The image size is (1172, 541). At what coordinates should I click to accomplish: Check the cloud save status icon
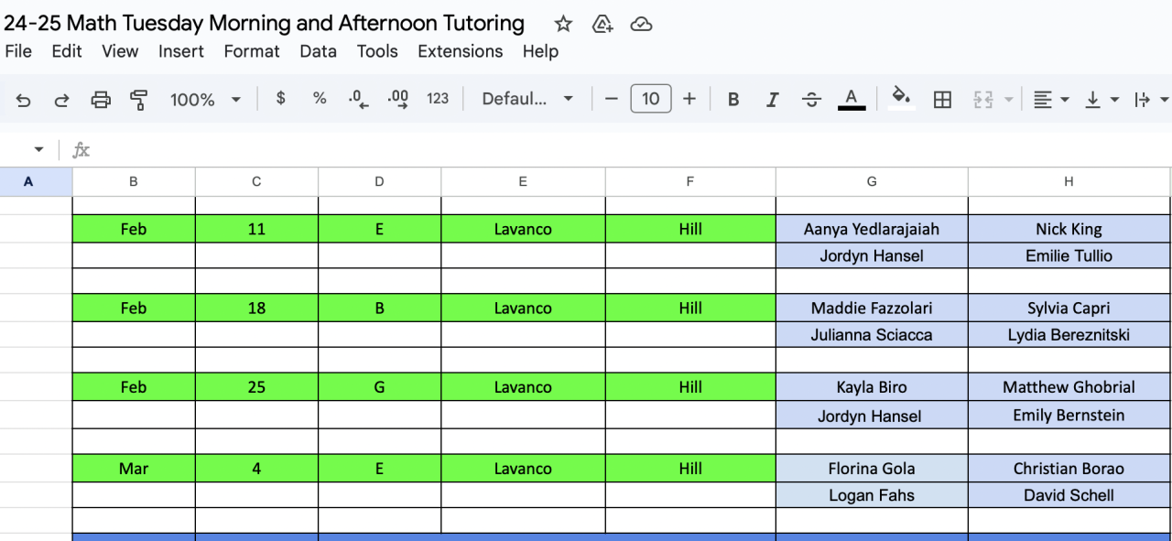pyautogui.click(x=642, y=24)
